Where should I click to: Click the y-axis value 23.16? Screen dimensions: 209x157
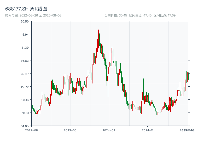pos(25,100)
